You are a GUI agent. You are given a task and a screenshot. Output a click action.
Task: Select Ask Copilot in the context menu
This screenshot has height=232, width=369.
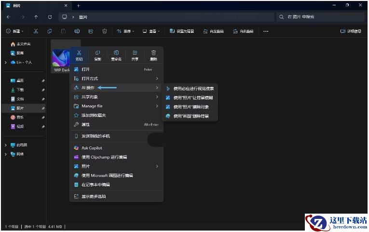pos(92,148)
